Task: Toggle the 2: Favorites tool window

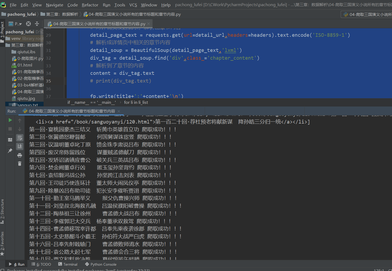Action: (2, 243)
